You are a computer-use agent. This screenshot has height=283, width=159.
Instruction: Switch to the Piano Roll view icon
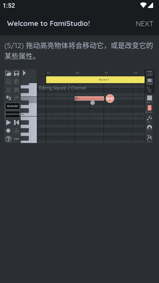pyautogui.click(x=150, y=82)
